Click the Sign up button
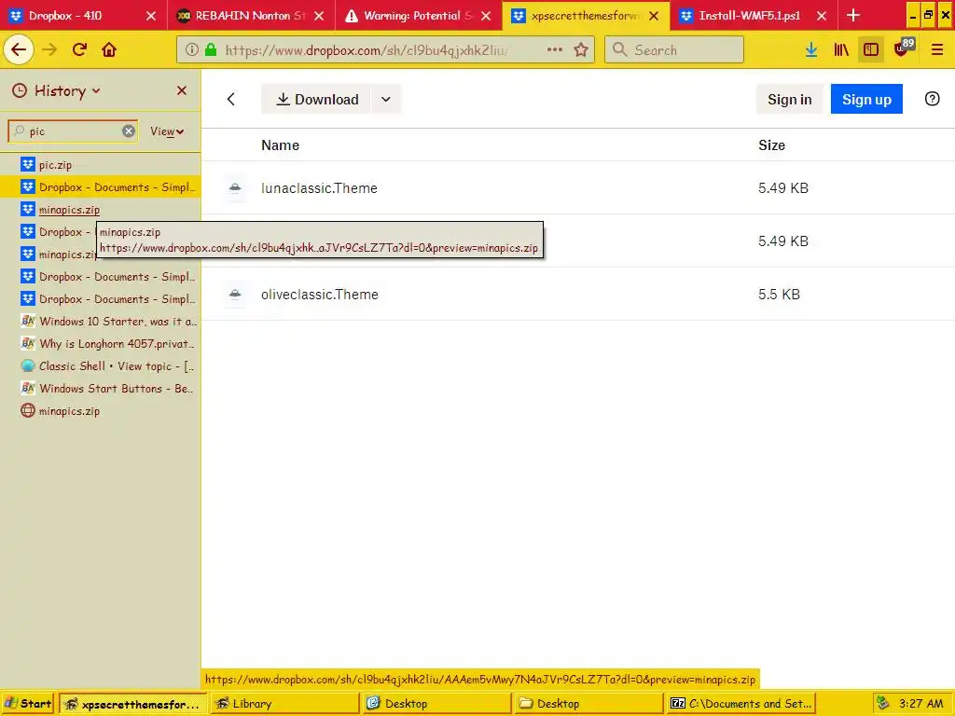The width and height of the screenshot is (955, 716). point(866,99)
